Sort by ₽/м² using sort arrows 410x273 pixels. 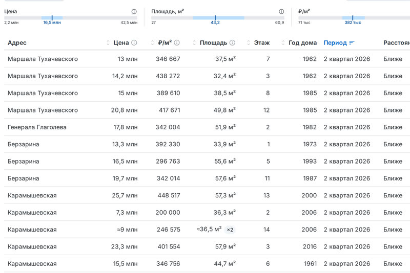point(152,43)
